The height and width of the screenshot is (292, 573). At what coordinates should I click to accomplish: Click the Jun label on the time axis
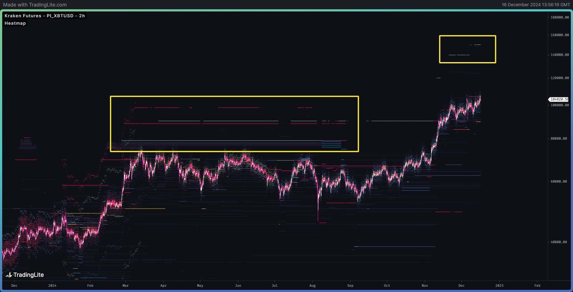238,286
